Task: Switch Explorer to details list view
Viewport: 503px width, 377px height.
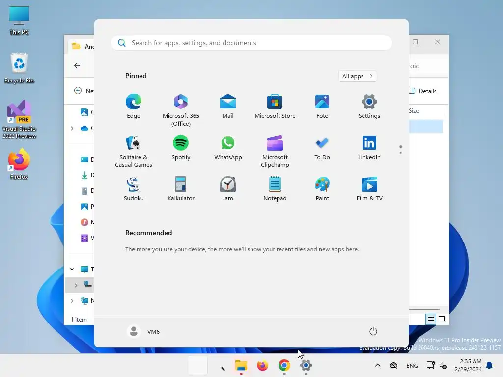Action: coord(431,319)
